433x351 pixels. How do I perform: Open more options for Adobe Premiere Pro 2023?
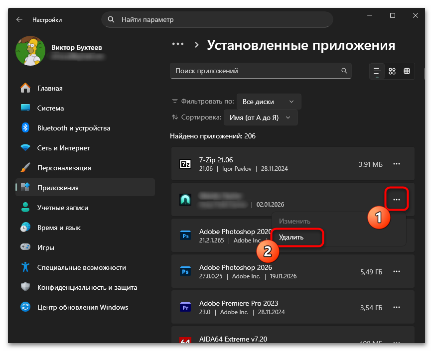point(397,307)
